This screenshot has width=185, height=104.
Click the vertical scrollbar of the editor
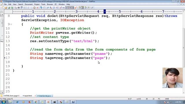[x=183, y=48]
